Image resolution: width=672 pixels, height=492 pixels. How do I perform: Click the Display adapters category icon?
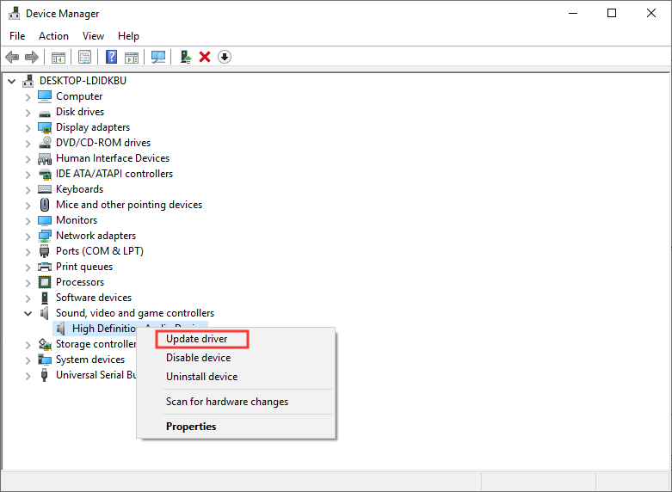(x=45, y=127)
